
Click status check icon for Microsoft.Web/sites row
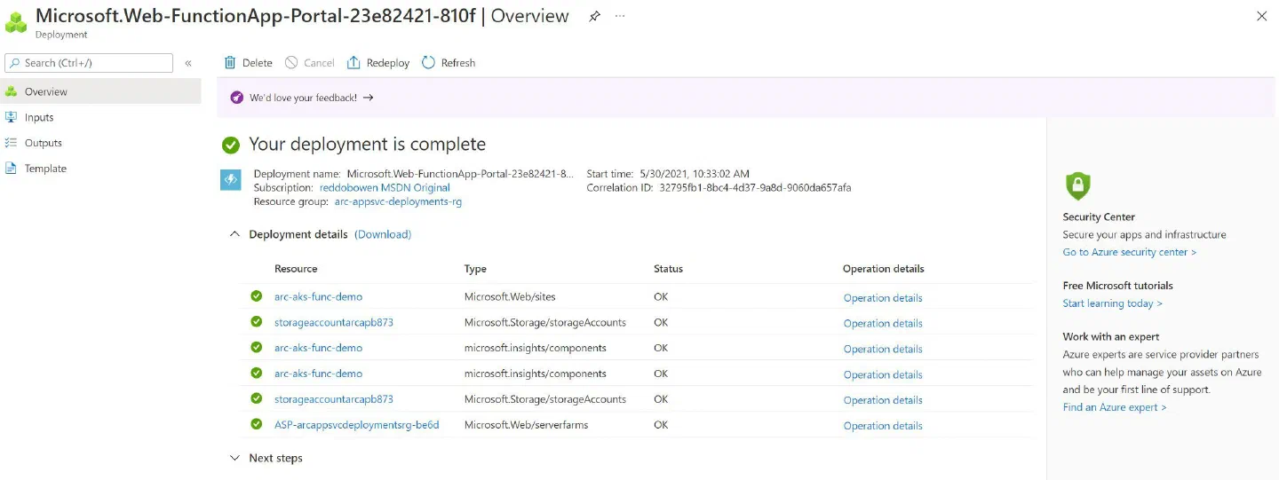coord(257,296)
